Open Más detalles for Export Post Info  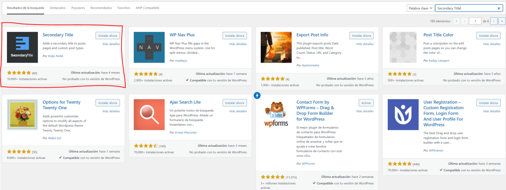(365, 44)
